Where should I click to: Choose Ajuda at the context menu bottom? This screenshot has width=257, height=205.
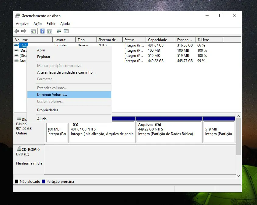(x=69, y=119)
